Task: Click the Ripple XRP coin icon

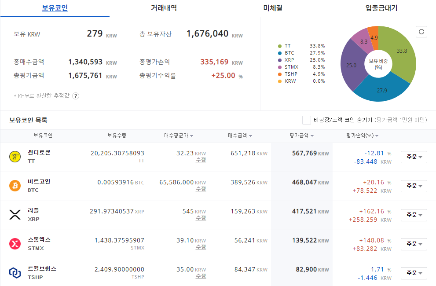Action: pyautogui.click(x=15, y=215)
